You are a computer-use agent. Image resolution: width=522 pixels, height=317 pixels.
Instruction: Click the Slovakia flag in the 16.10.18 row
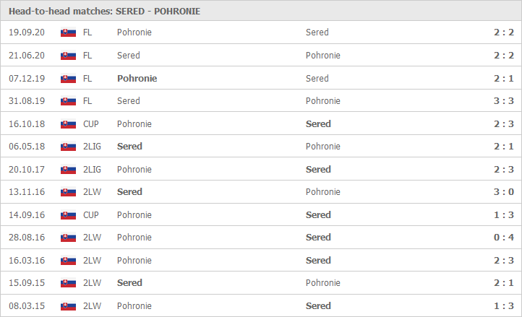(68, 124)
